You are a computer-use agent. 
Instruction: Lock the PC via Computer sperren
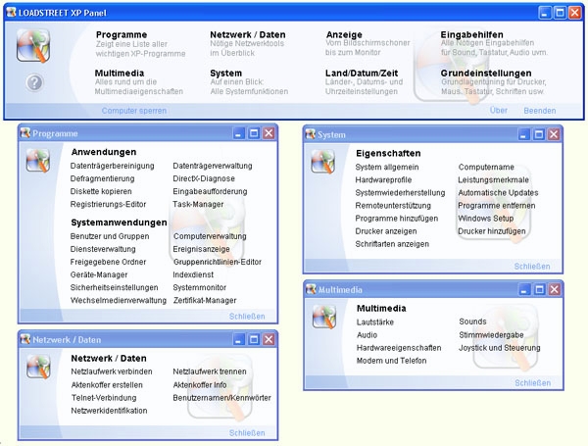(133, 111)
